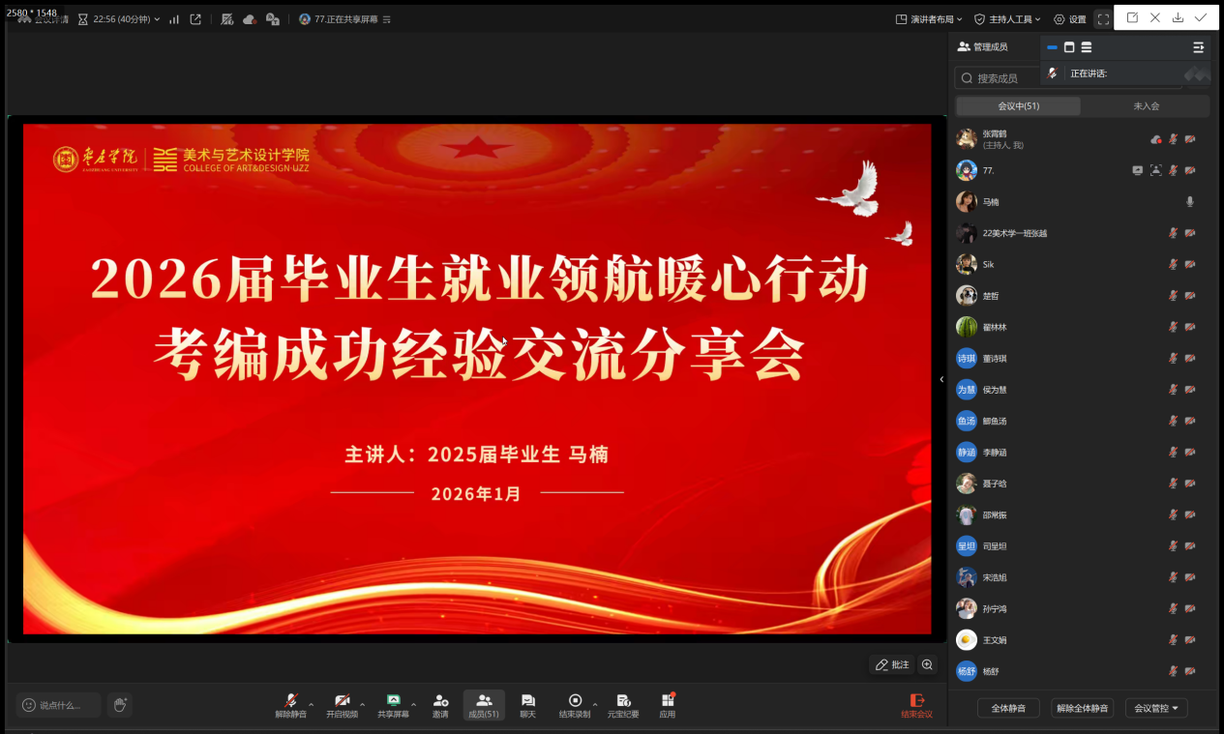Click 结束录制 to stop recording
This screenshot has height=734, width=1224.
(x=575, y=701)
